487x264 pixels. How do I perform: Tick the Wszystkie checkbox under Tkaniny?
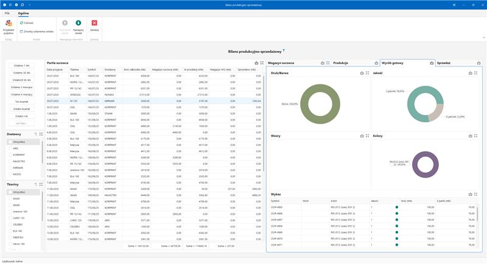(9, 192)
